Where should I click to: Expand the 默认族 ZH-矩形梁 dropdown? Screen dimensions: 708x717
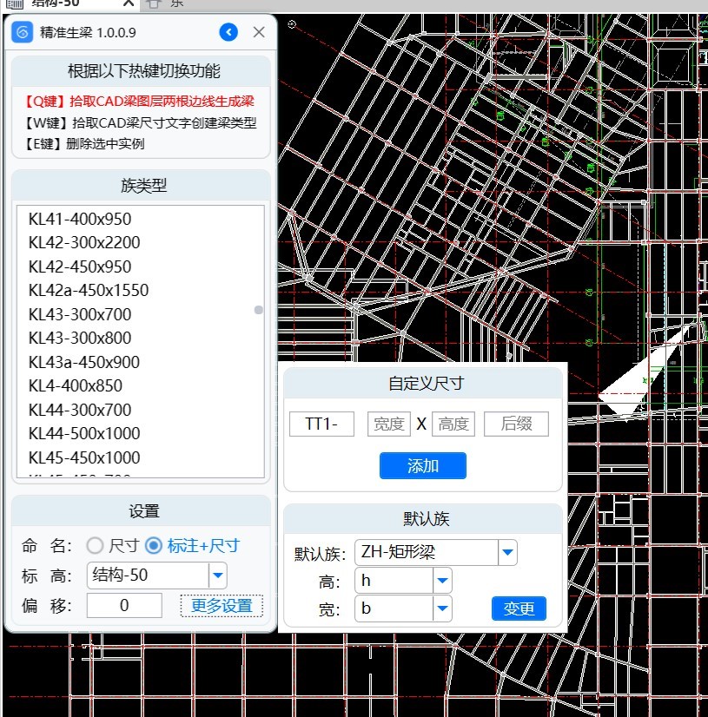(507, 552)
